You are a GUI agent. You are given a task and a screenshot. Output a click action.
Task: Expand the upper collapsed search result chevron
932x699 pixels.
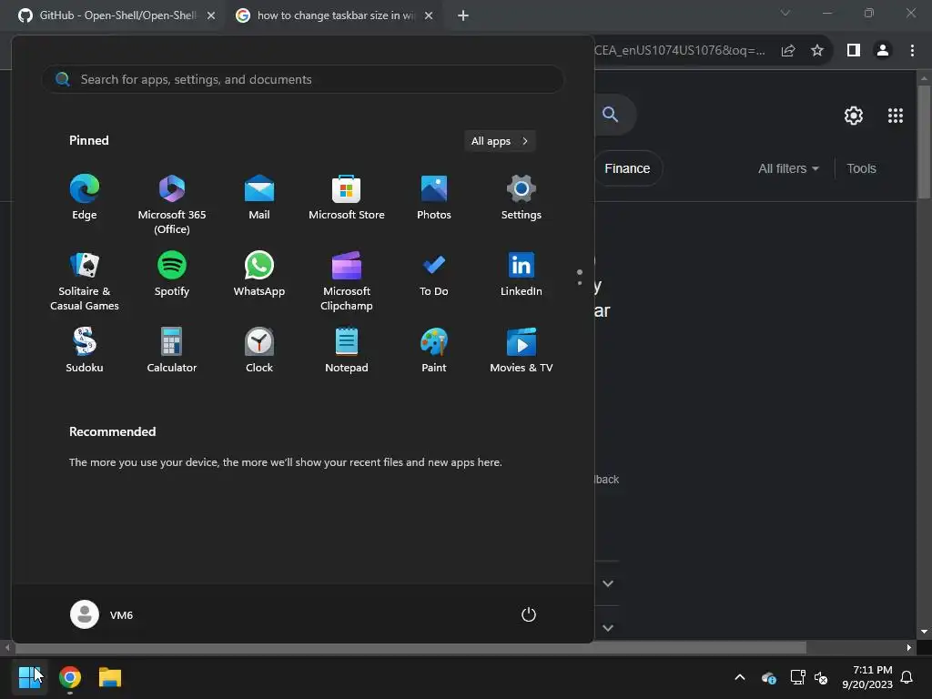pyautogui.click(x=607, y=583)
